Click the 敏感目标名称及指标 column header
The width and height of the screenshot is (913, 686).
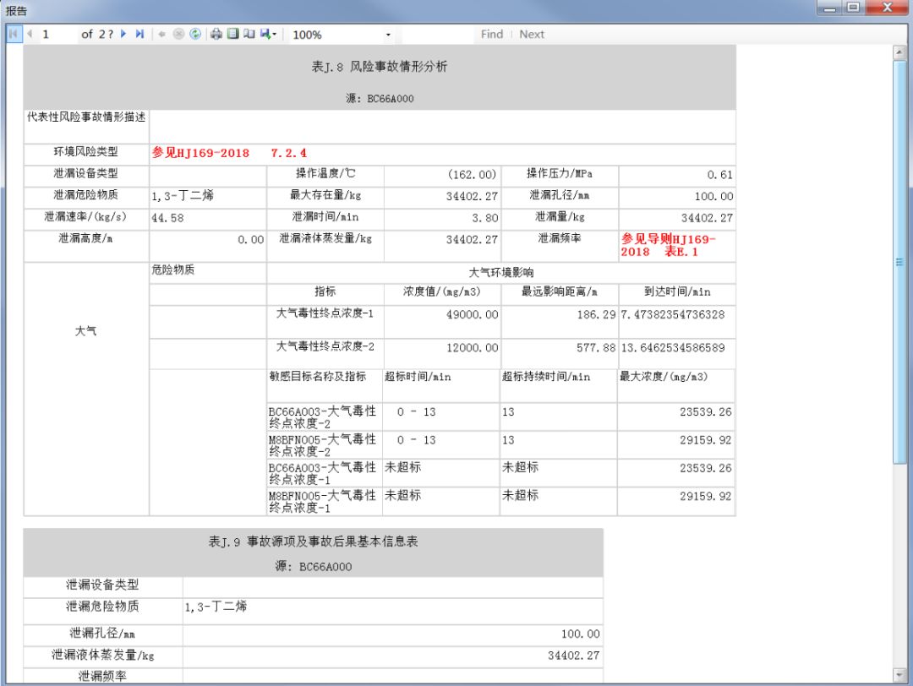coord(317,377)
